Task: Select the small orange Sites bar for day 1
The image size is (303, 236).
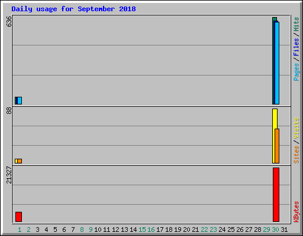Action: coord(20,161)
